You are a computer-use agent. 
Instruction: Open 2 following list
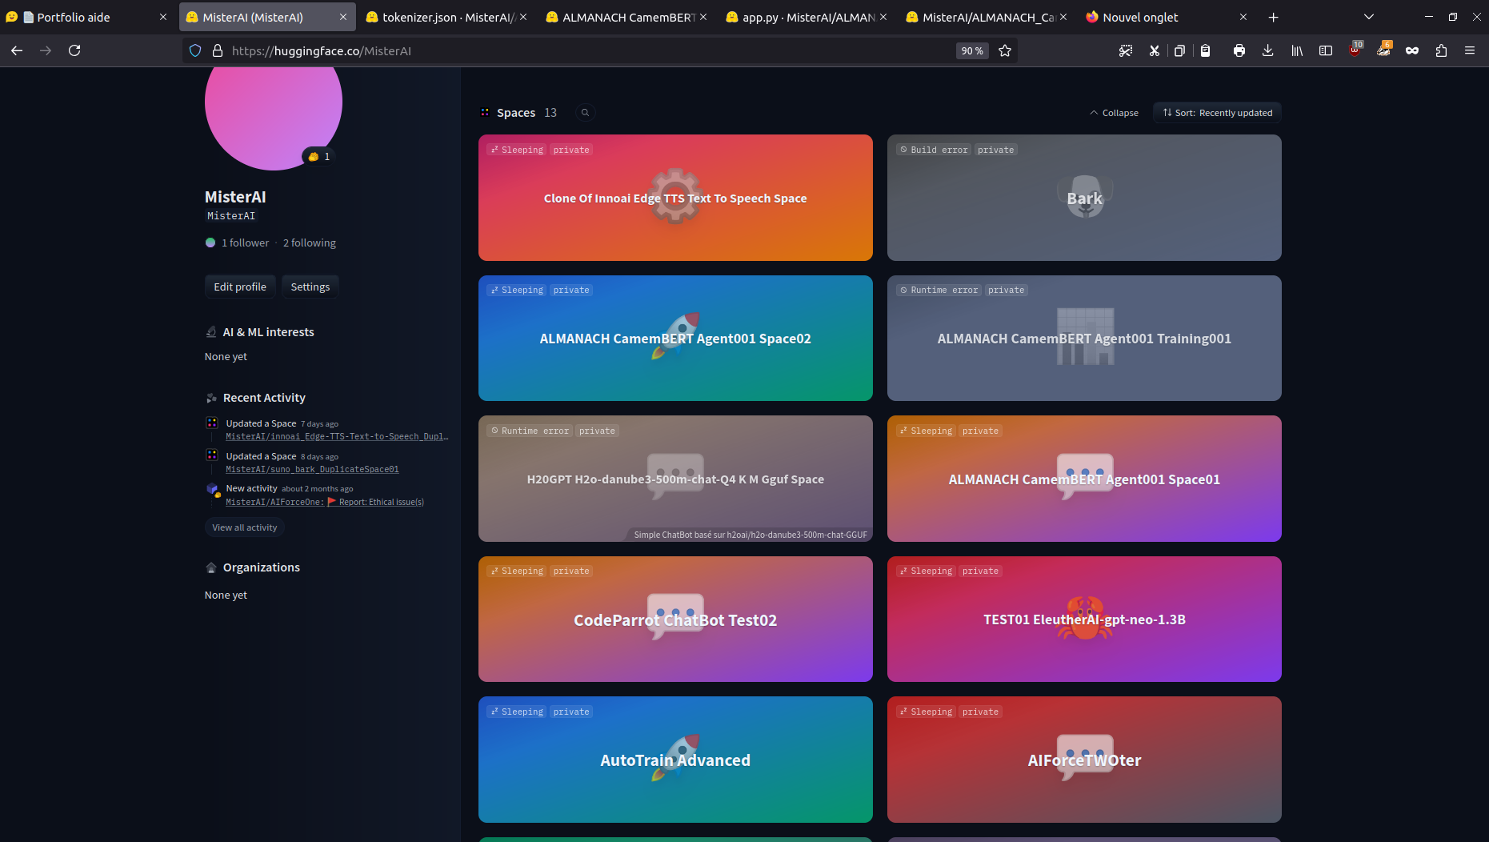pos(310,243)
